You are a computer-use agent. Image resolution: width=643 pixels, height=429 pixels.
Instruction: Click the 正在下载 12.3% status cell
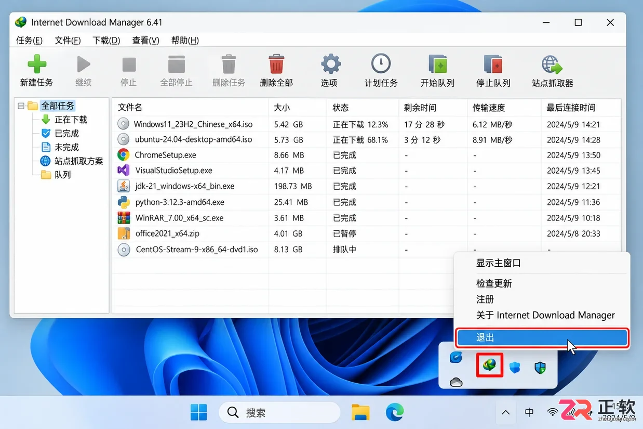point(360,124)
